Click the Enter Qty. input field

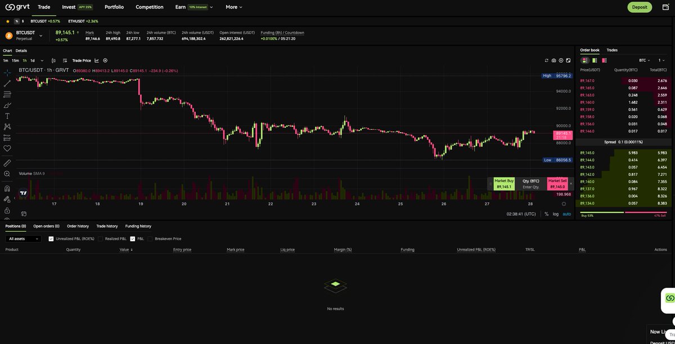(531, 187)
